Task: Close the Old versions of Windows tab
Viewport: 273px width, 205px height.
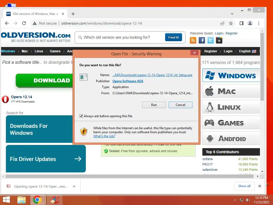Action: click(x=63, y=14)
